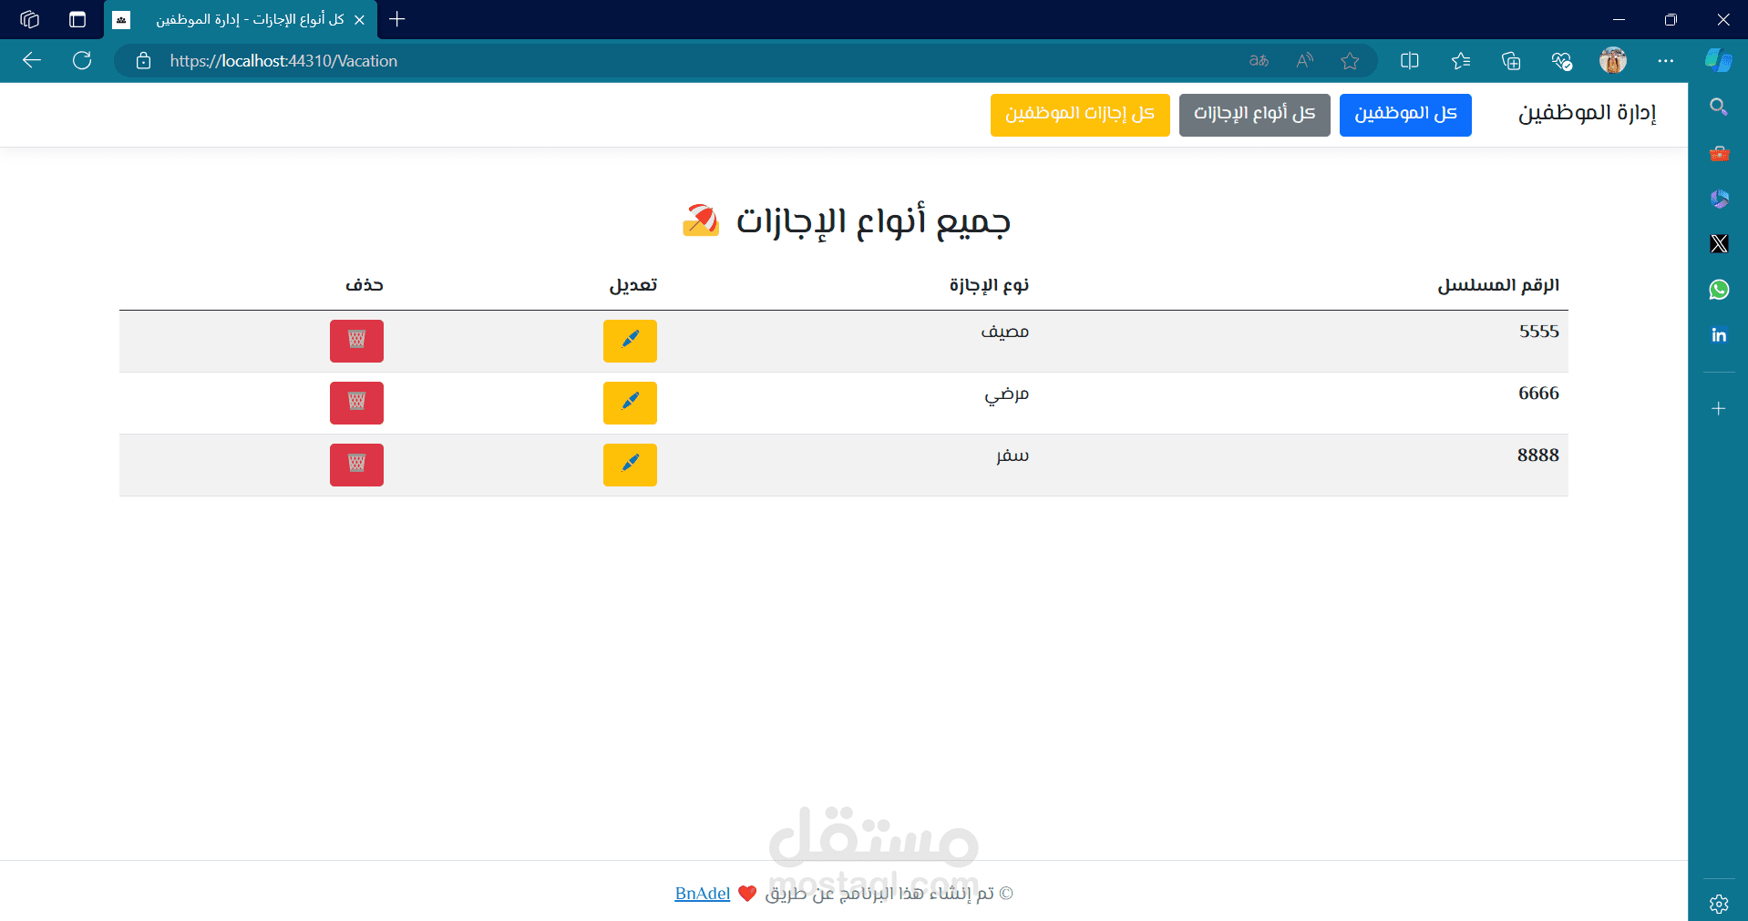The height and width of the screenshot is (921, 1748).
Task: Close the 'كل أنواع الإجازات' tab
Action: point(359,20)
